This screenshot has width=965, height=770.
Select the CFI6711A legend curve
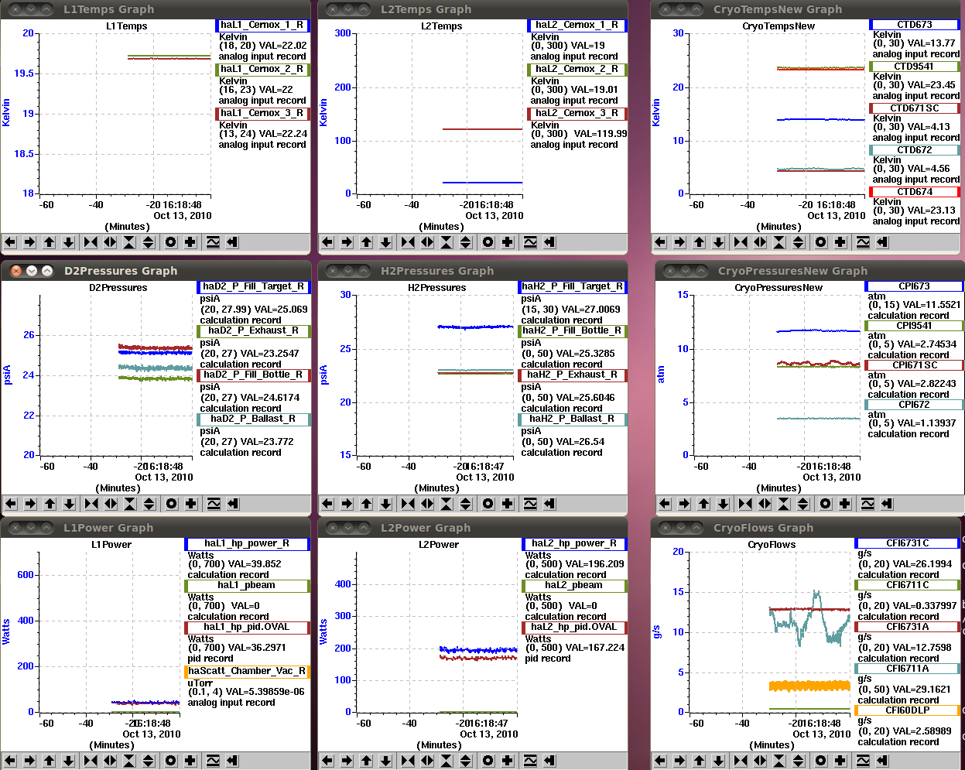(908, 669)
